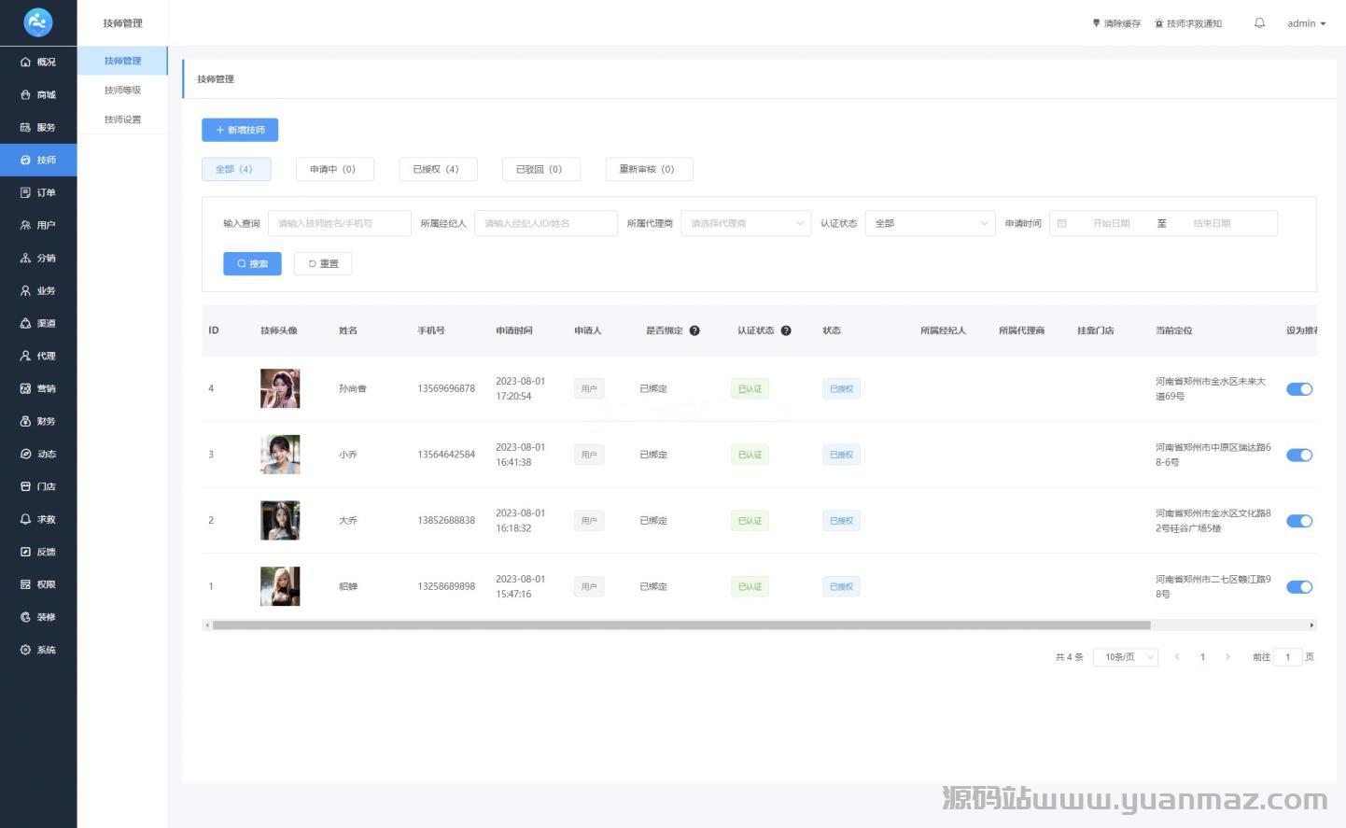Click the app logo at top left
Screen dimensions: 1346x828
(38, 22)
